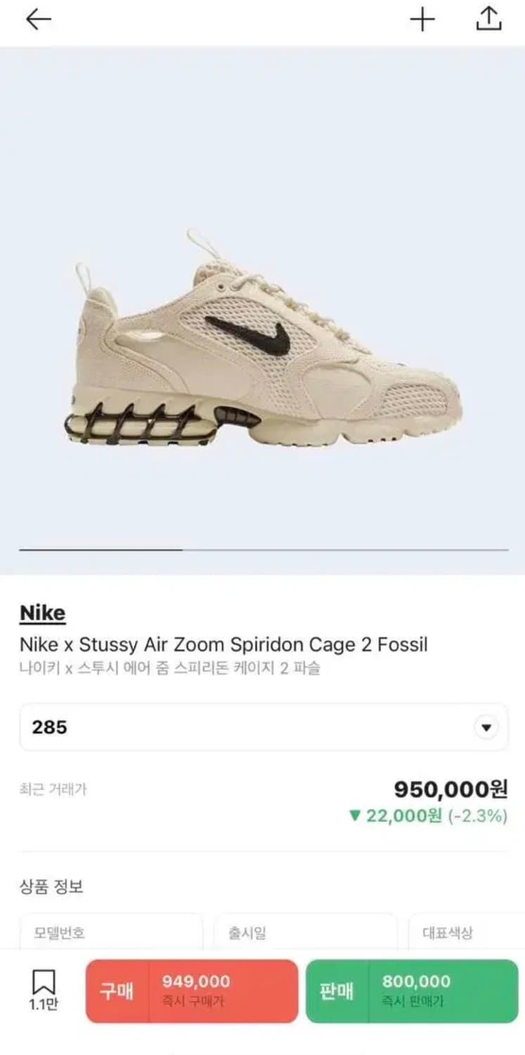Select the size 285 field
The width and height of the screenshot is (525, 1055).
pyautogui.click(x=264, y=727)
